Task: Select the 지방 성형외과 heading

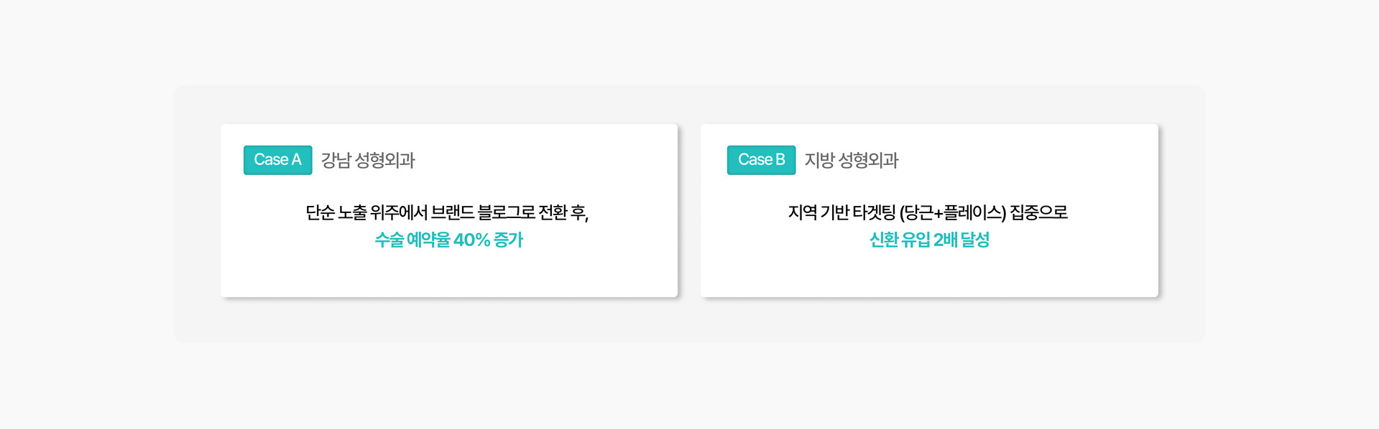Action: coord(852,160)
